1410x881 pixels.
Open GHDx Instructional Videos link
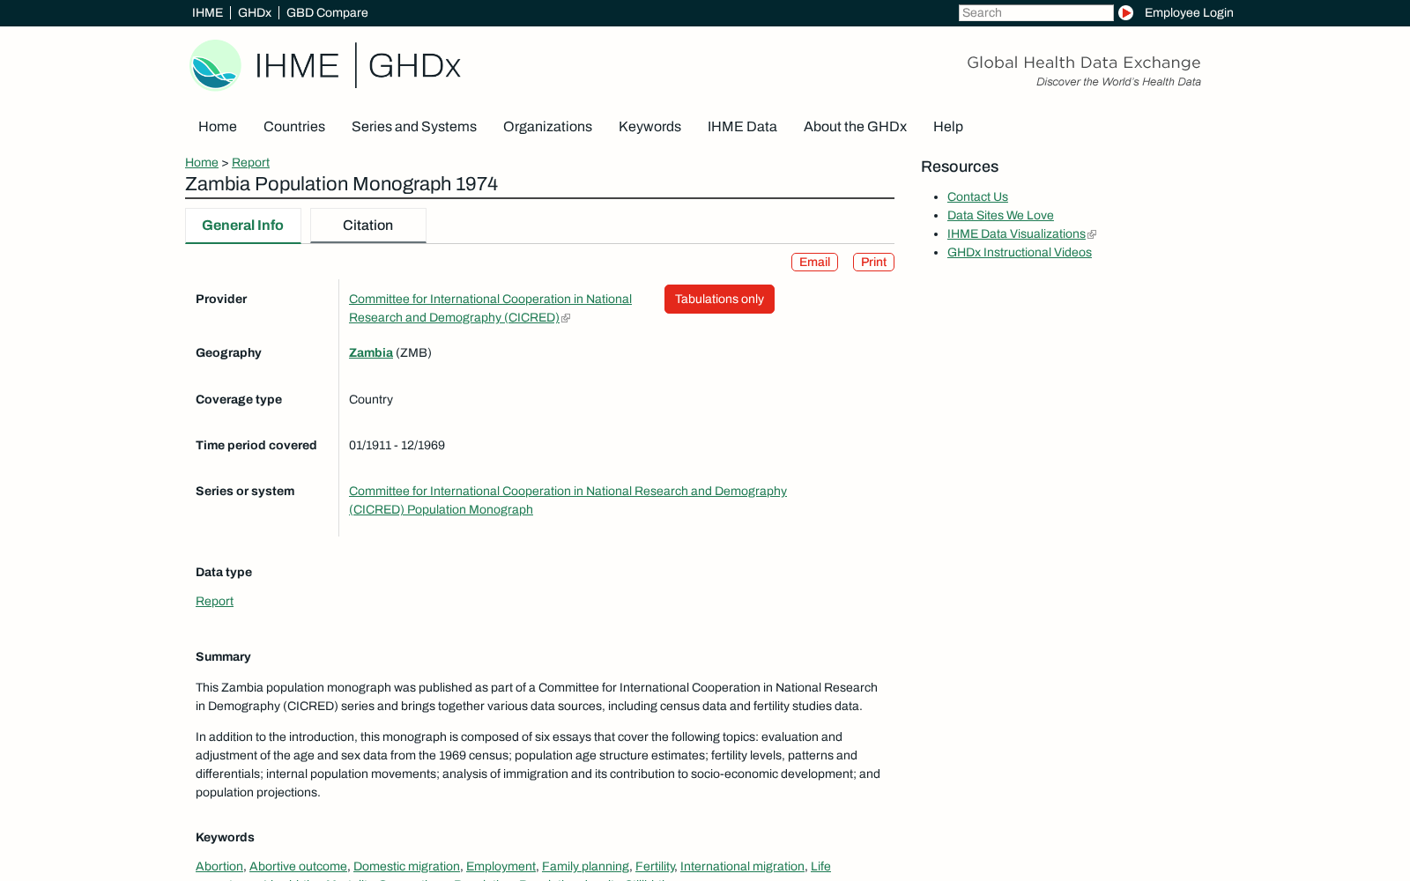(1020, 252)
